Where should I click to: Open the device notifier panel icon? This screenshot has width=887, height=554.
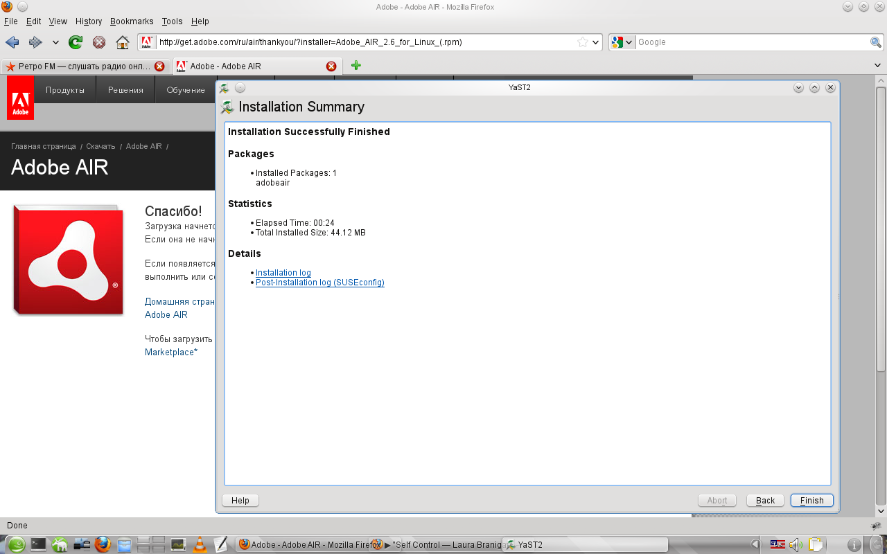[x=82, y=545]
